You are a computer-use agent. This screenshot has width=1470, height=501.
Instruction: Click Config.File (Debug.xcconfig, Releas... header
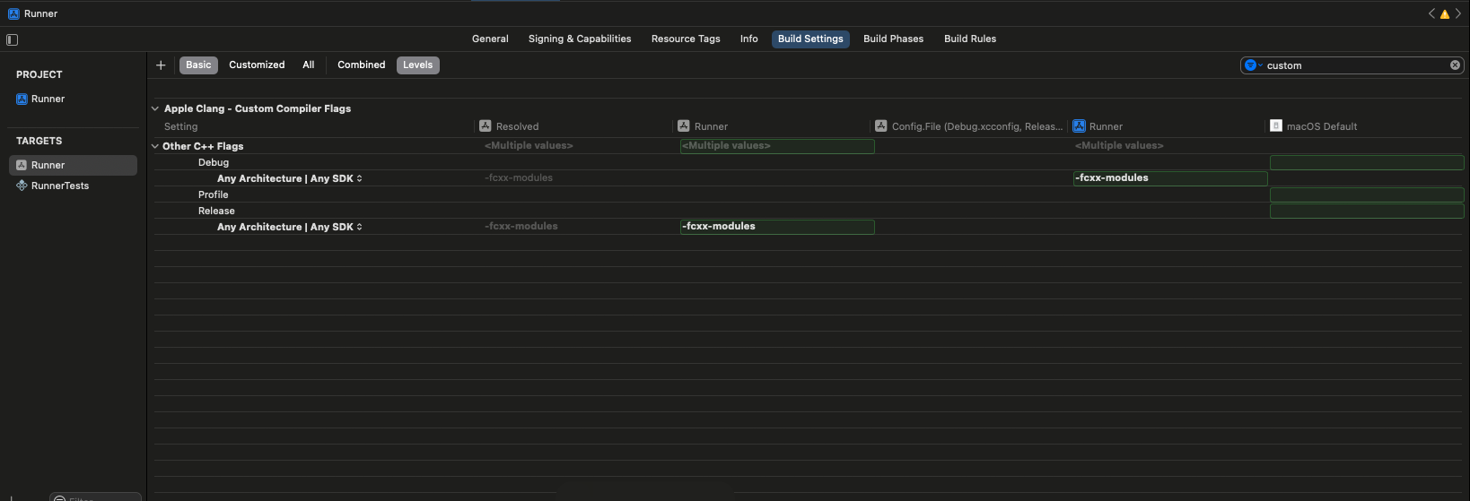coord(977,126)
